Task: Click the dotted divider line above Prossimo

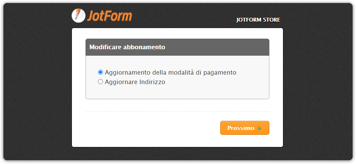Action: [x=177, y=112]
